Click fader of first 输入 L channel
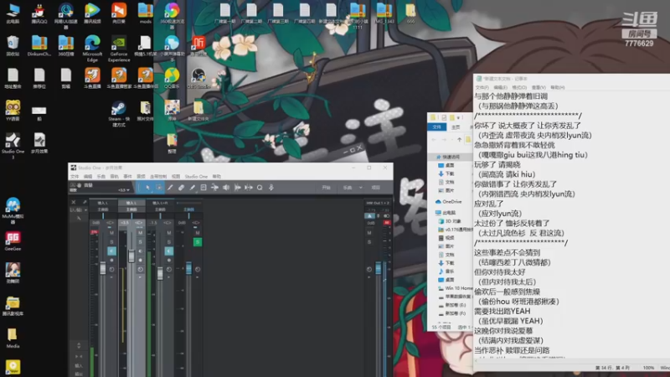Image resolution: width=670 pixels, height=377 pixels. click(x=102, y=268)
